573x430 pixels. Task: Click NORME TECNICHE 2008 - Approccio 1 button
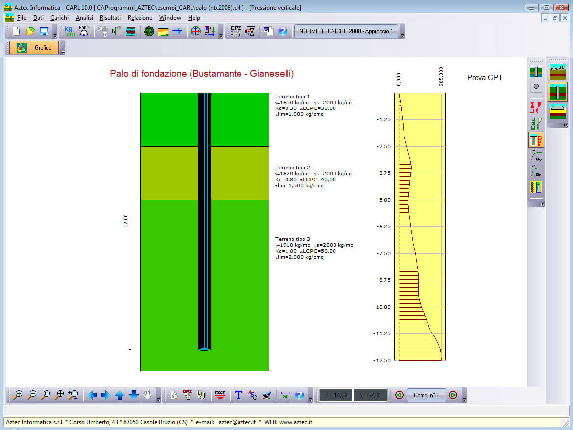coord(346,31)
